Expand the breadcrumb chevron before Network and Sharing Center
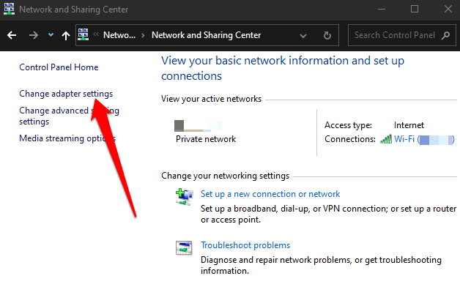Image resolution: width=460 pixels, height=306 pixels. (144, 35)
